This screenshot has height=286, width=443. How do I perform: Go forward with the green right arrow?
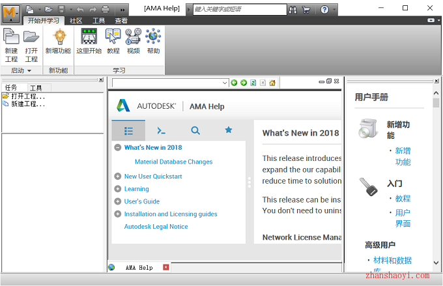244,83
